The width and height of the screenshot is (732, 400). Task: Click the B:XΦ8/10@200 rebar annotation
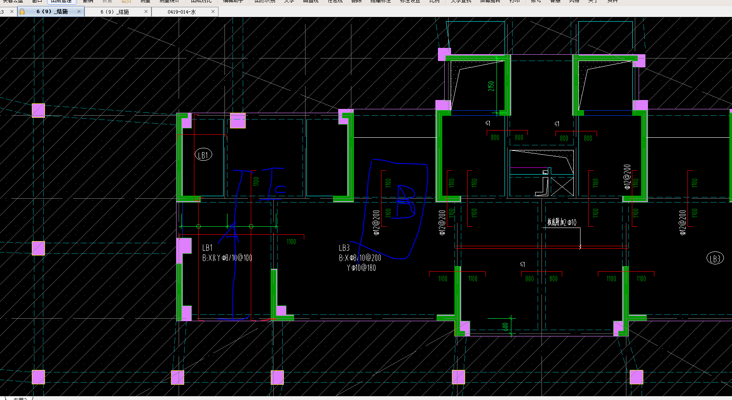point(360,258)
